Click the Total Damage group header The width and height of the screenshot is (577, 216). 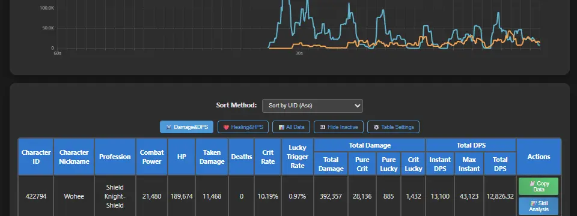370,145
